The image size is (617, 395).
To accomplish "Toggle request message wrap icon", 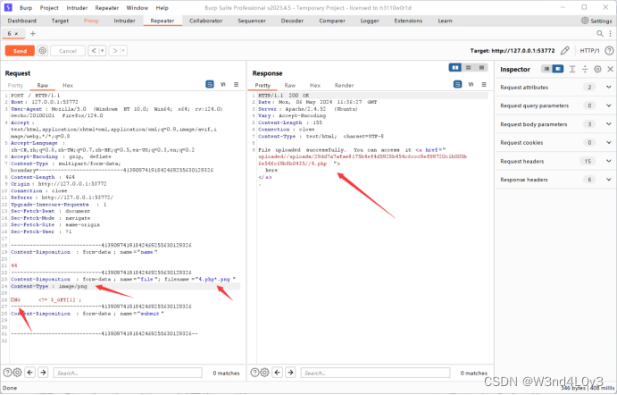I will [210, 84].
